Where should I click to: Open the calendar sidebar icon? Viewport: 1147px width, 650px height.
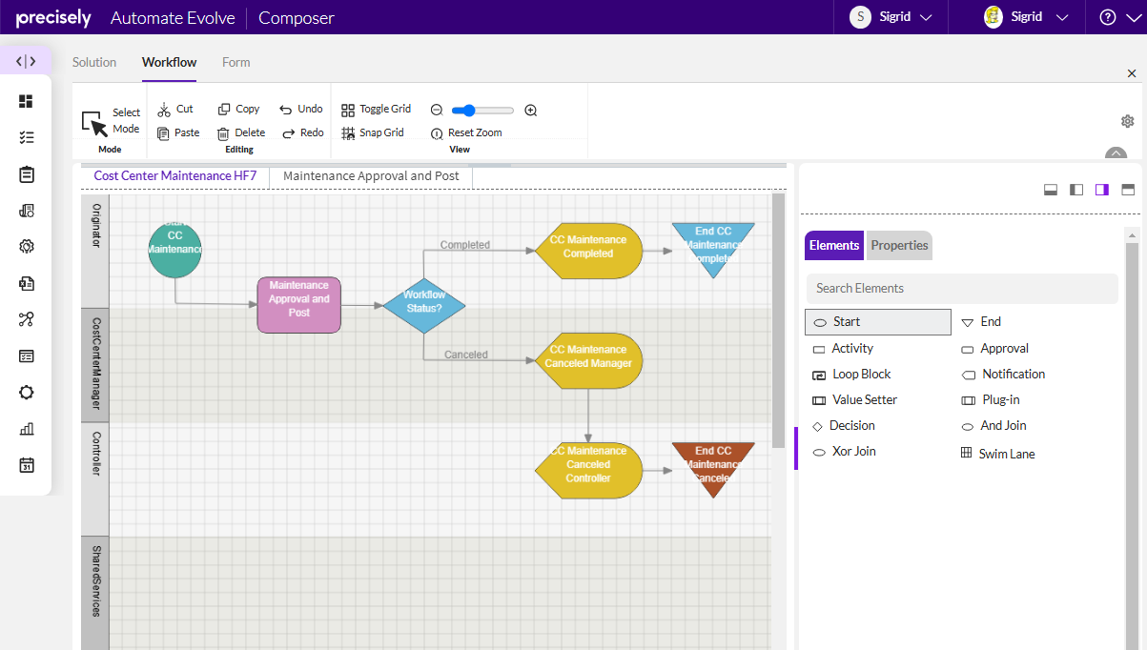pyautogui.click(x=26, y=465)
